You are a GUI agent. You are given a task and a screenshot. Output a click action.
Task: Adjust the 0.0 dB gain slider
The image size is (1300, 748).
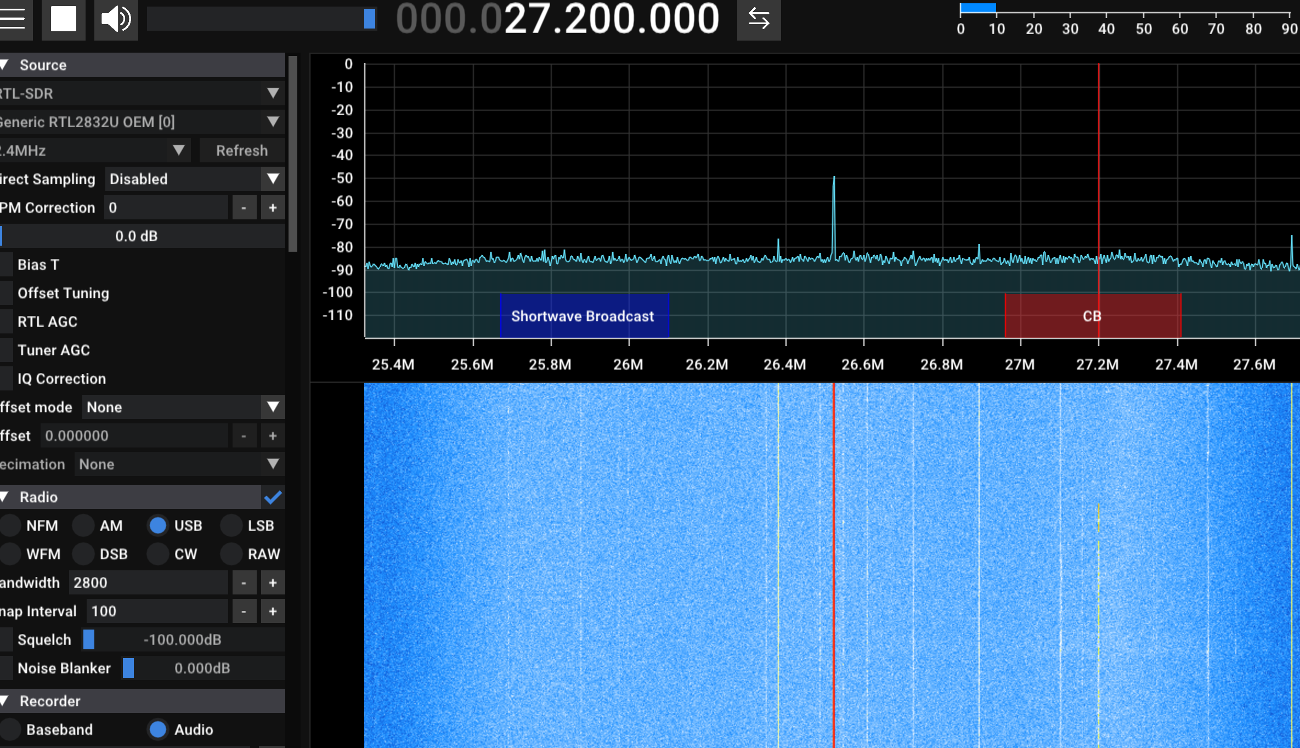coord(142,236)
